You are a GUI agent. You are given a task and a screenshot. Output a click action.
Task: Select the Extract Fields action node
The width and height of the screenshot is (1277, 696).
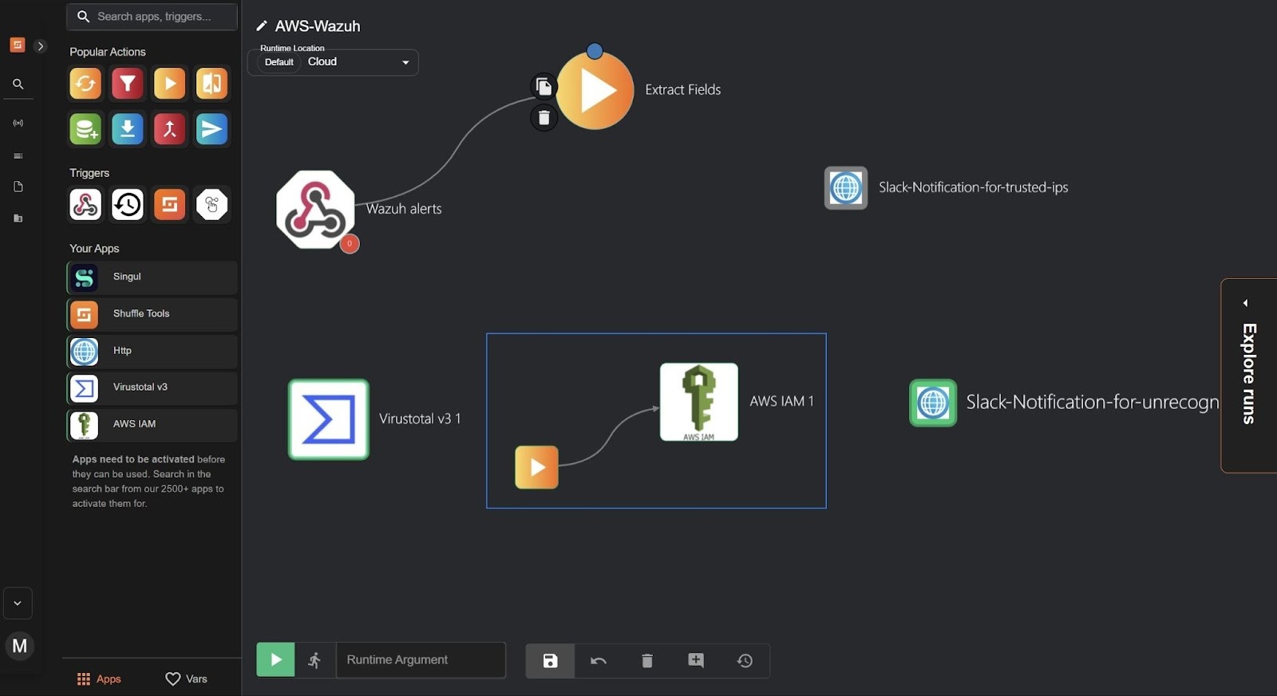[x=595, y=91]
